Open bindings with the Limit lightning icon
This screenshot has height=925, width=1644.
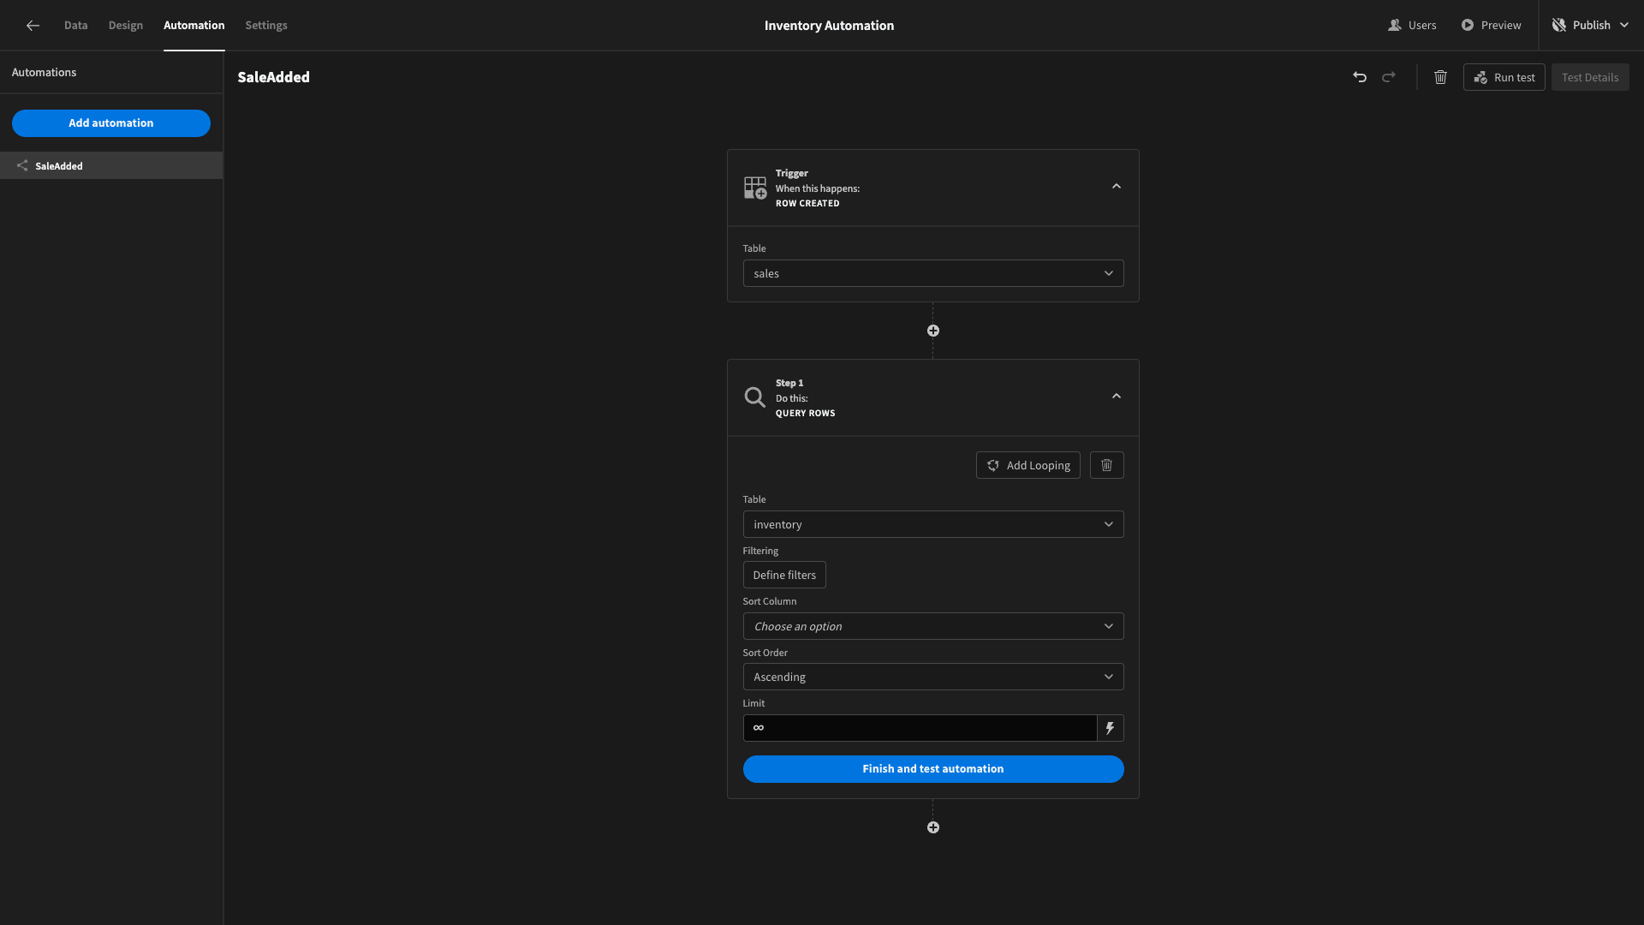[1110, 728]
